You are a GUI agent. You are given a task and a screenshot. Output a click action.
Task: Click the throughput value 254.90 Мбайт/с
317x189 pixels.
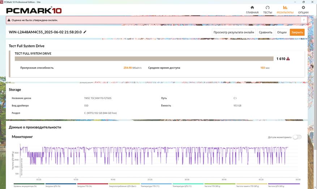tap(132, 68)
